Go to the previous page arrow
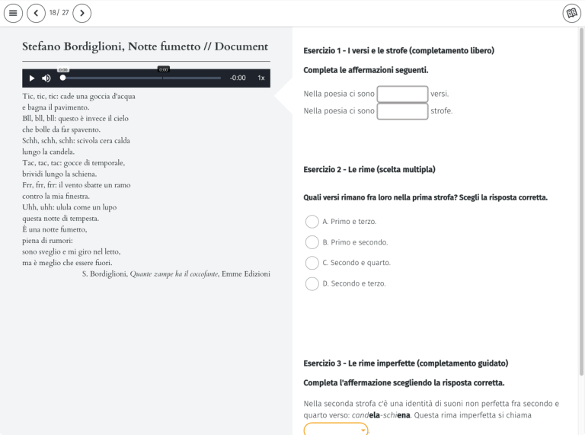The width and height of the screenshot is (585, 435). point(36,13)
